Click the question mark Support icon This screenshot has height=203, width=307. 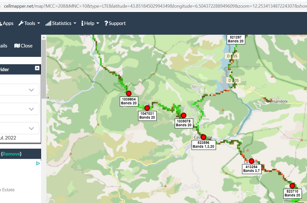click(x=106, y=23)
